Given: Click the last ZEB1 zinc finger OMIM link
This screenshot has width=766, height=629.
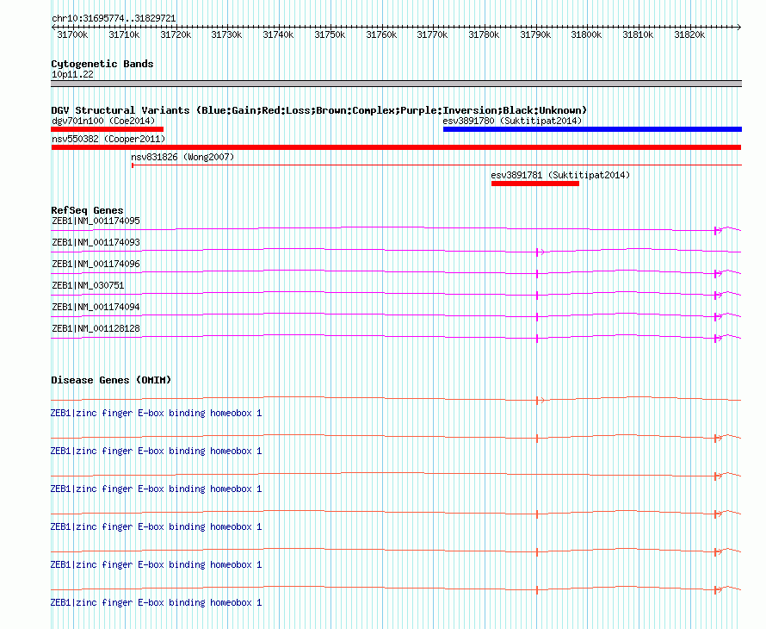Looking at the screenshot, I should 156,602.
